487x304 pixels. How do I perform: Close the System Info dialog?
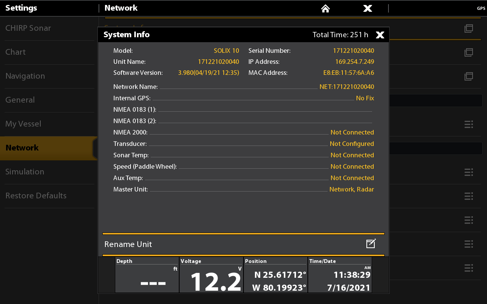380,35
